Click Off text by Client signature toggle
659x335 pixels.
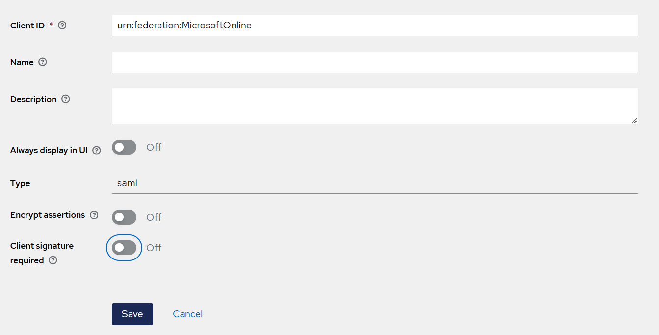(x=154, y=248)
